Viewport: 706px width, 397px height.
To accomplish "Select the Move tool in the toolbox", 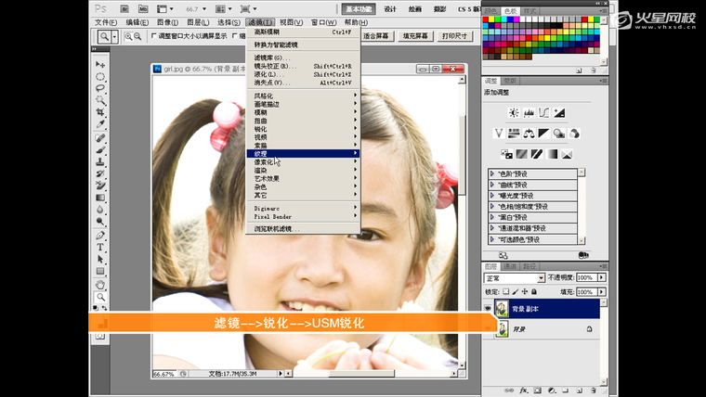I will [100, 65].
